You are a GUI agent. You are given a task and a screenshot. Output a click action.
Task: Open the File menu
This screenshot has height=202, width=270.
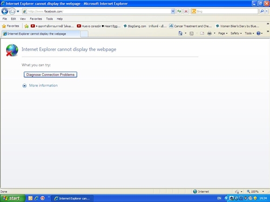pos(5,19)
